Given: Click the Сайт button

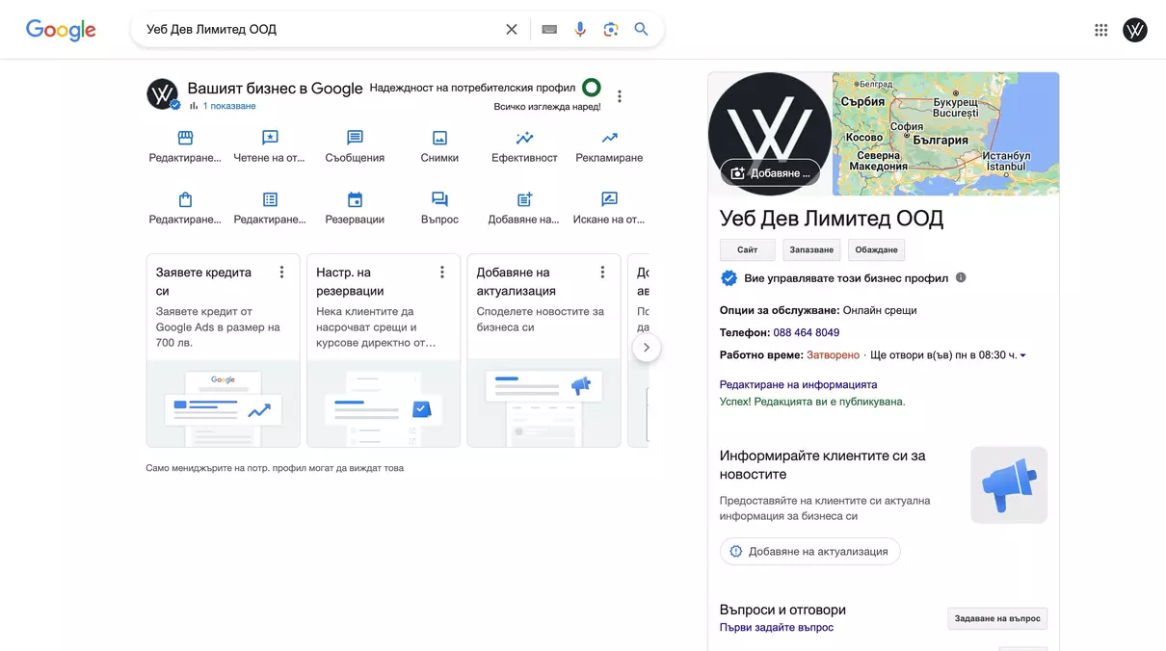Looking at the screenshot, I should click(748, 249).
